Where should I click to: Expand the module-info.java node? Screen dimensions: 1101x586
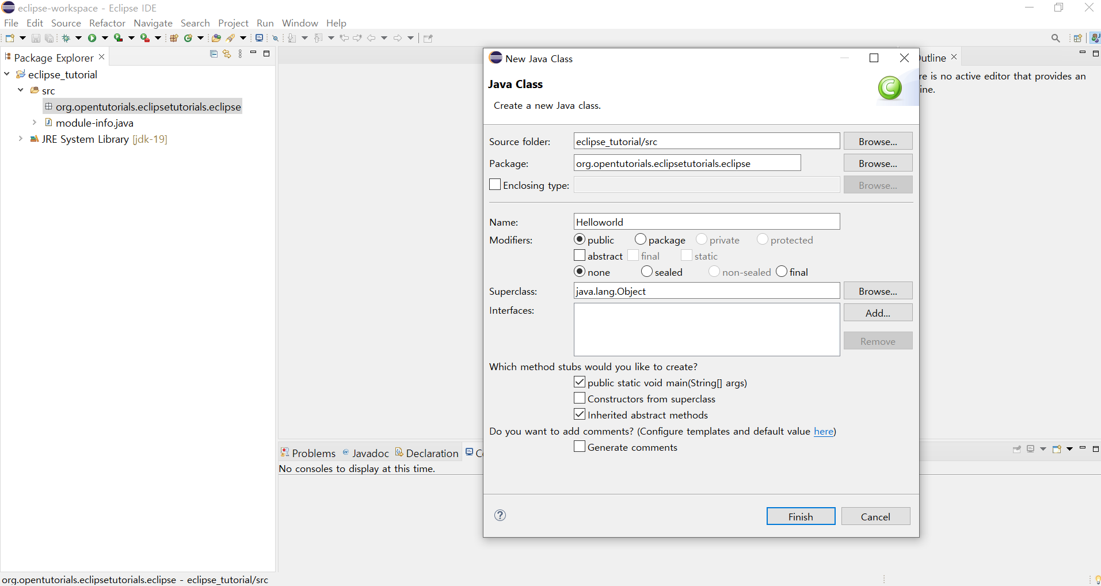click(x=35, y=123)
